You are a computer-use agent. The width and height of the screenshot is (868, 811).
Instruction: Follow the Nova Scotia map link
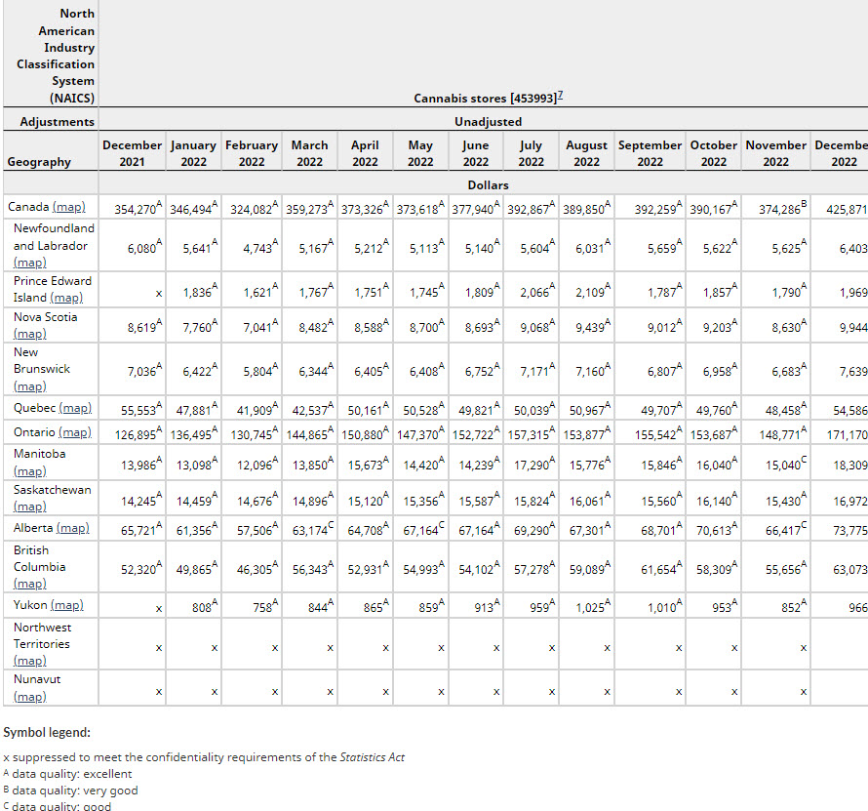30,334
